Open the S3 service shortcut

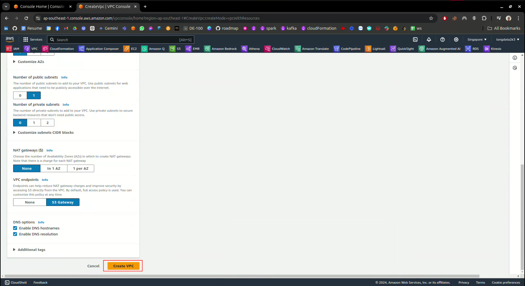(x=175, y=49)
